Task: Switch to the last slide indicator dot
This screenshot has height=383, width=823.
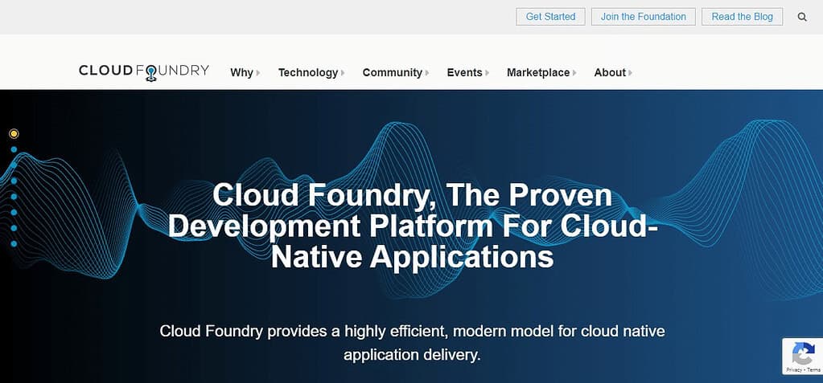Action: point(14,243)
